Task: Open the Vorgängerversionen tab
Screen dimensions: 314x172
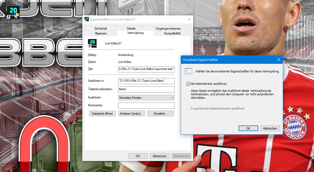Action: (168, 29)
